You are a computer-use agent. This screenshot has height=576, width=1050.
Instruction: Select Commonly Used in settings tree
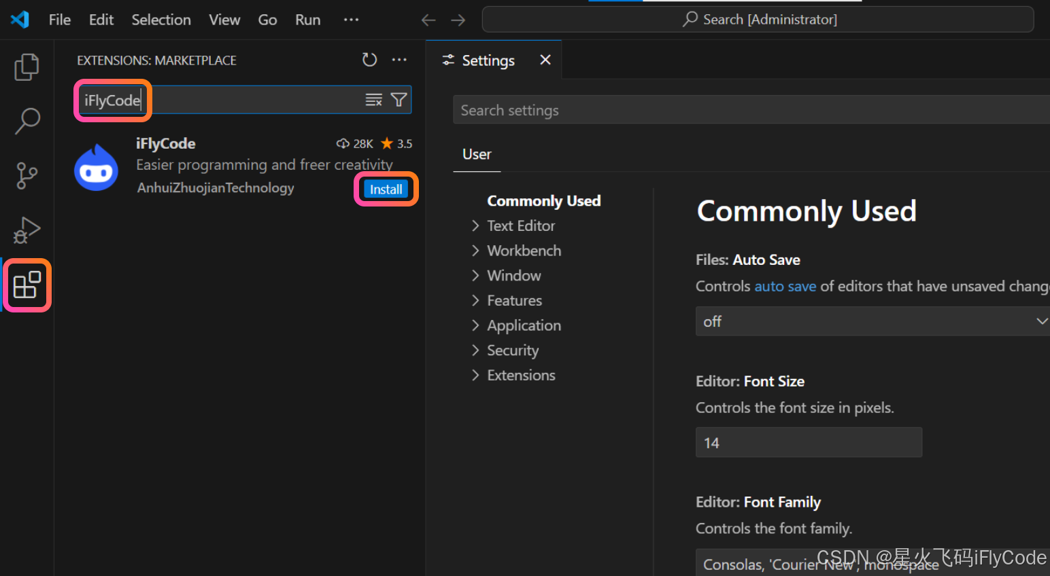(x=544, y=201)
